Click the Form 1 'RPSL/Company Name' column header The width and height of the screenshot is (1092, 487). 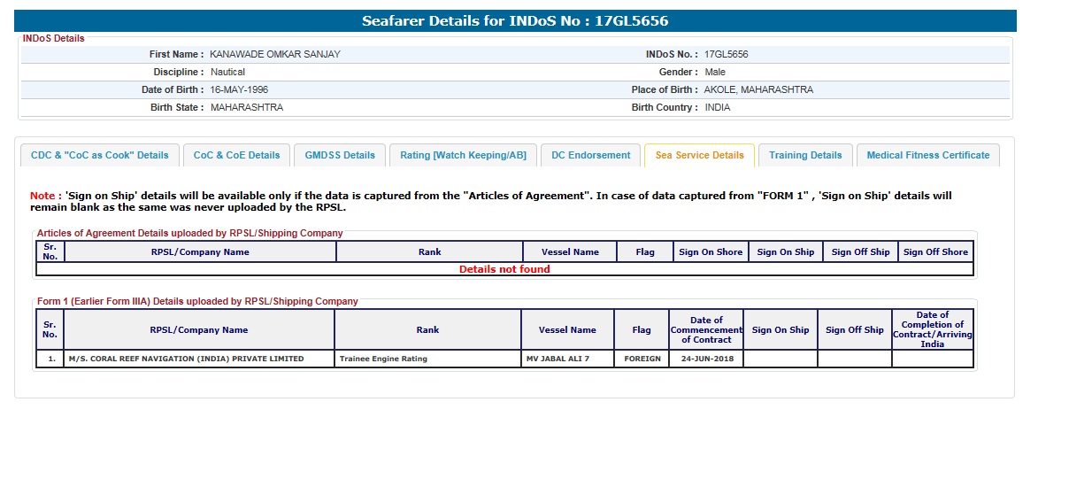(199, 330)
